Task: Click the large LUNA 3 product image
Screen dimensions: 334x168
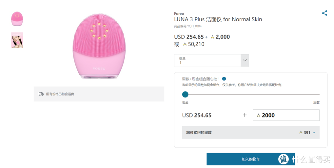Action: [99, 46]
